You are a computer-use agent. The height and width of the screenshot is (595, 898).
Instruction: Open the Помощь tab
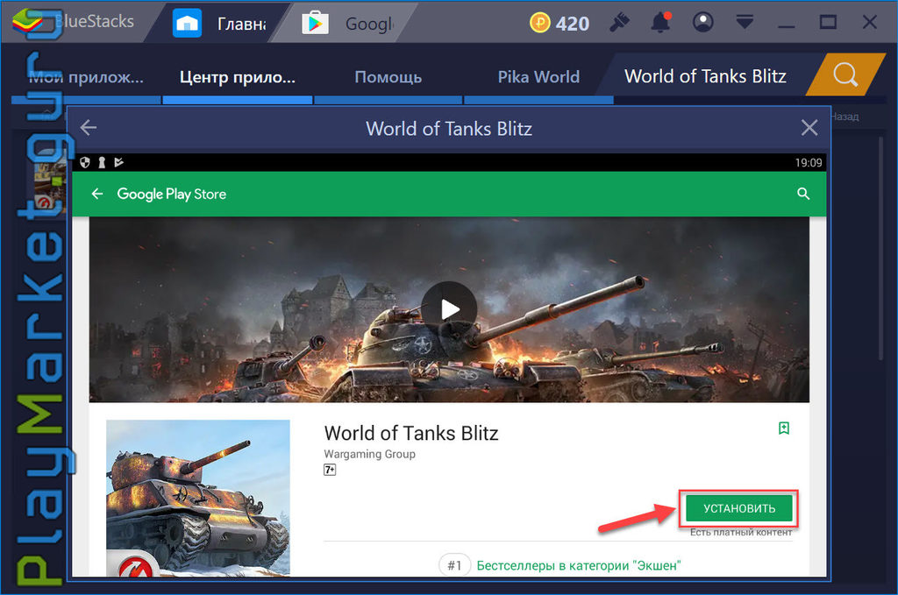pyautogui.click(x=388, y=77)
